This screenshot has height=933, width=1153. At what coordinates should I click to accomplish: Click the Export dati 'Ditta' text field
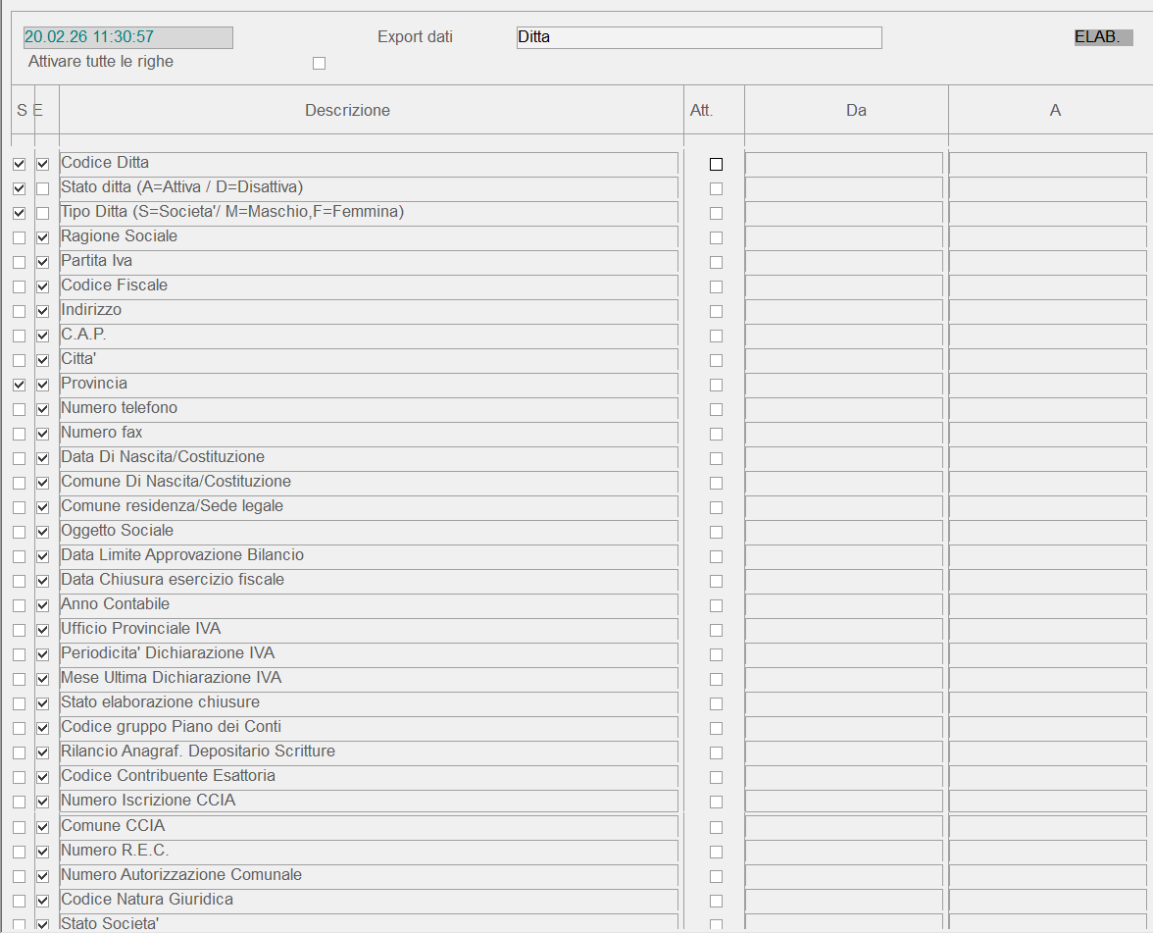click(x=698, y=37)
